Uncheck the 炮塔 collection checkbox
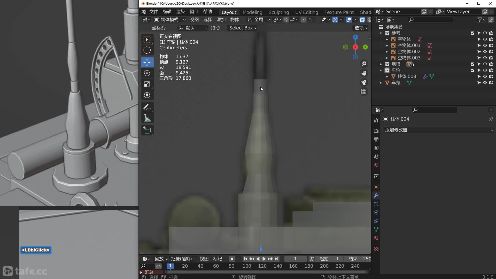Viewport: 496px width, 279px height. pos(472,64)
